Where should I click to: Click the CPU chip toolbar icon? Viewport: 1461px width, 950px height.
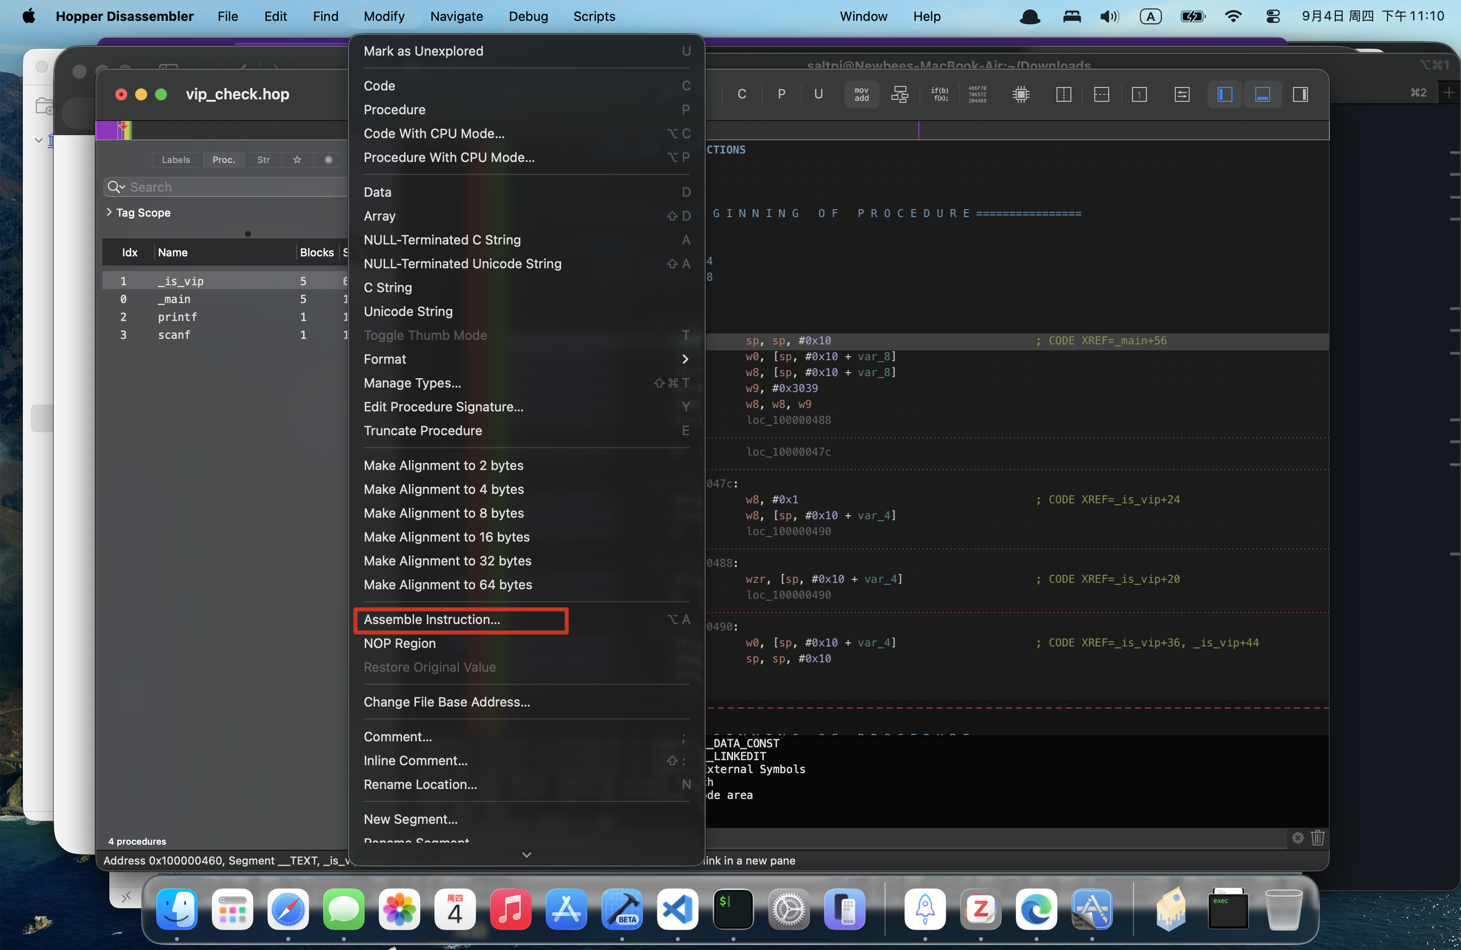1021,94
